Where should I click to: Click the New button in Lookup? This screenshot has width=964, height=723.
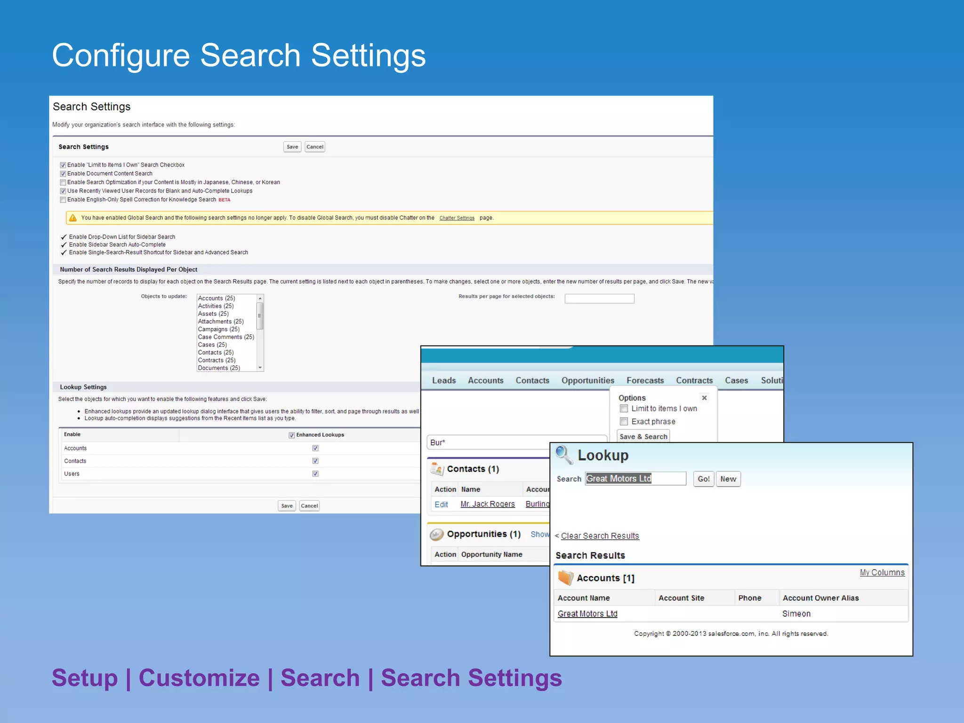pyautogui.click(x=728, y=479)
